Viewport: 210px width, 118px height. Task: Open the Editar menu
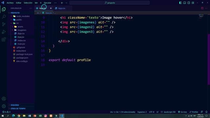pos(19,3)
